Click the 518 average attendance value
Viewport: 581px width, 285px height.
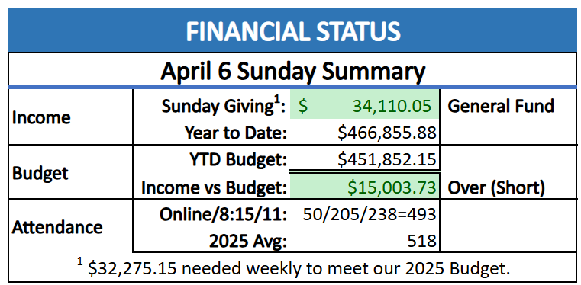[x=421, y=242]
